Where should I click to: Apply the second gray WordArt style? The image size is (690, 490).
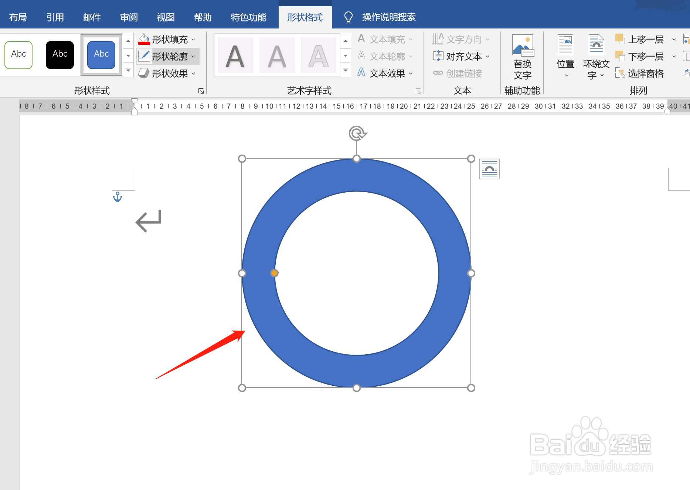click(x=277, y=55)
